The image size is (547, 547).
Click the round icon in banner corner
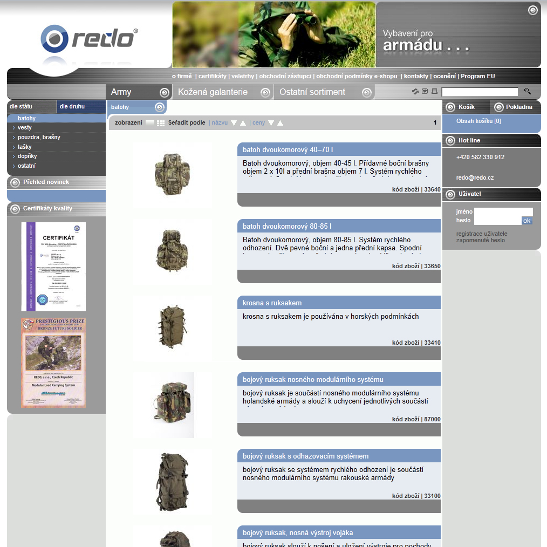[532, 10]
